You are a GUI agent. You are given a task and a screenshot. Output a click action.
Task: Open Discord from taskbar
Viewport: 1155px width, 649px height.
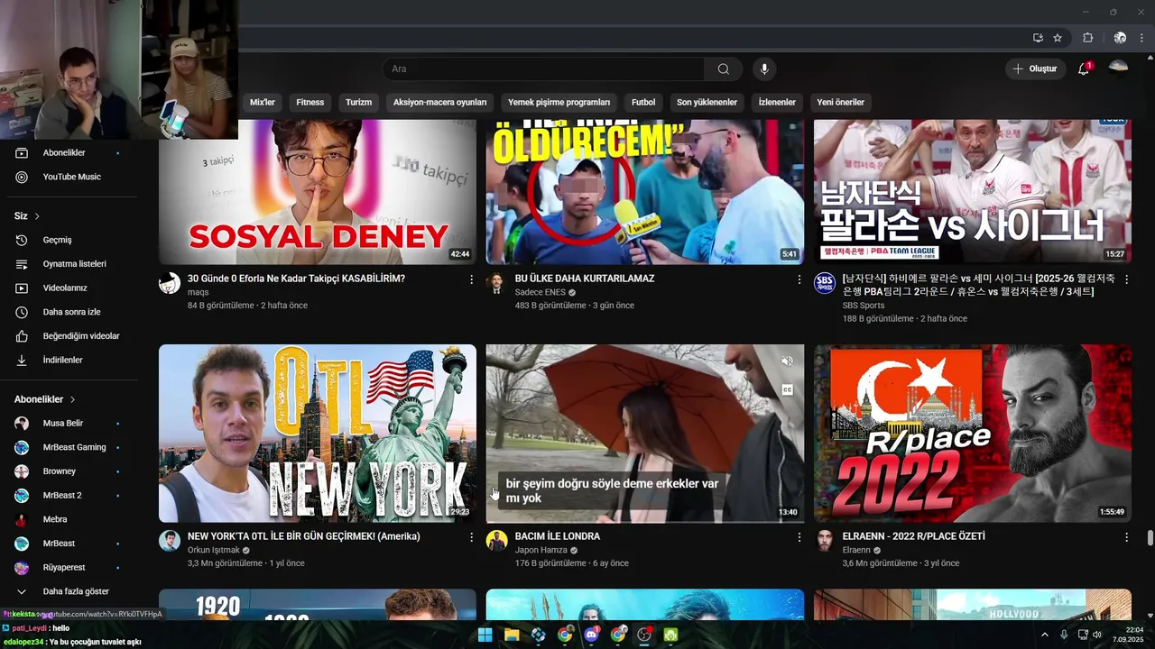(591, 635)
